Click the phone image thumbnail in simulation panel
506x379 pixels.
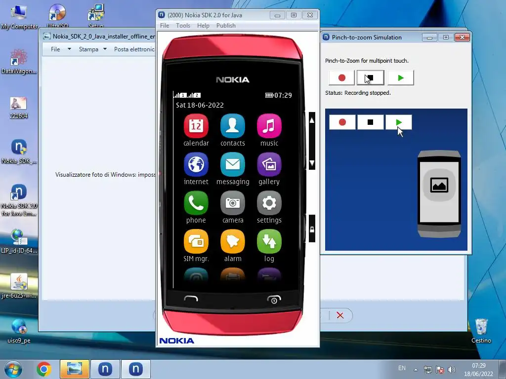pyautogui.click(x=439, y=193)
